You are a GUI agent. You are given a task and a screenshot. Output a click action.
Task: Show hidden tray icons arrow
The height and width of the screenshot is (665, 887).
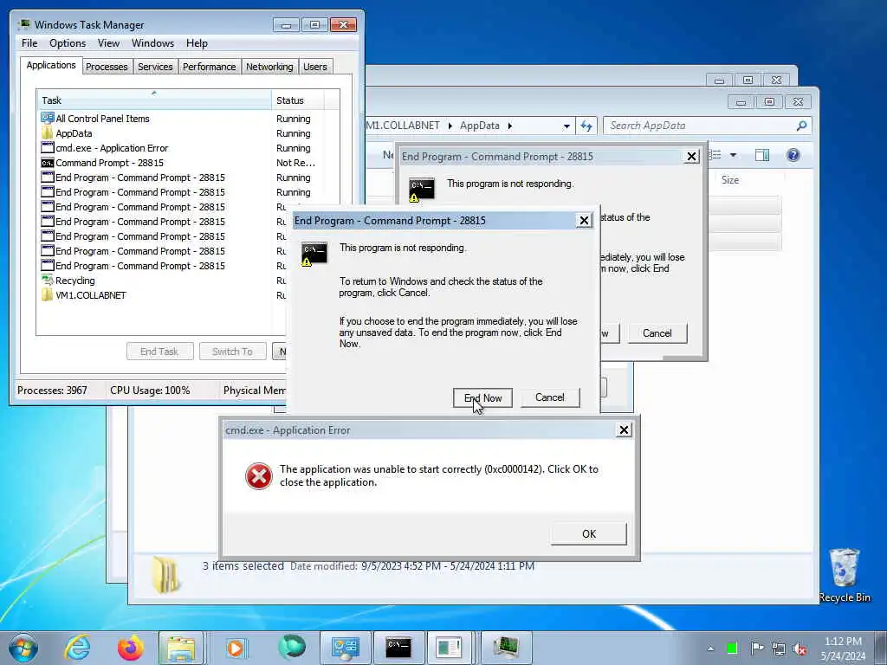click(x=710, y=649)
